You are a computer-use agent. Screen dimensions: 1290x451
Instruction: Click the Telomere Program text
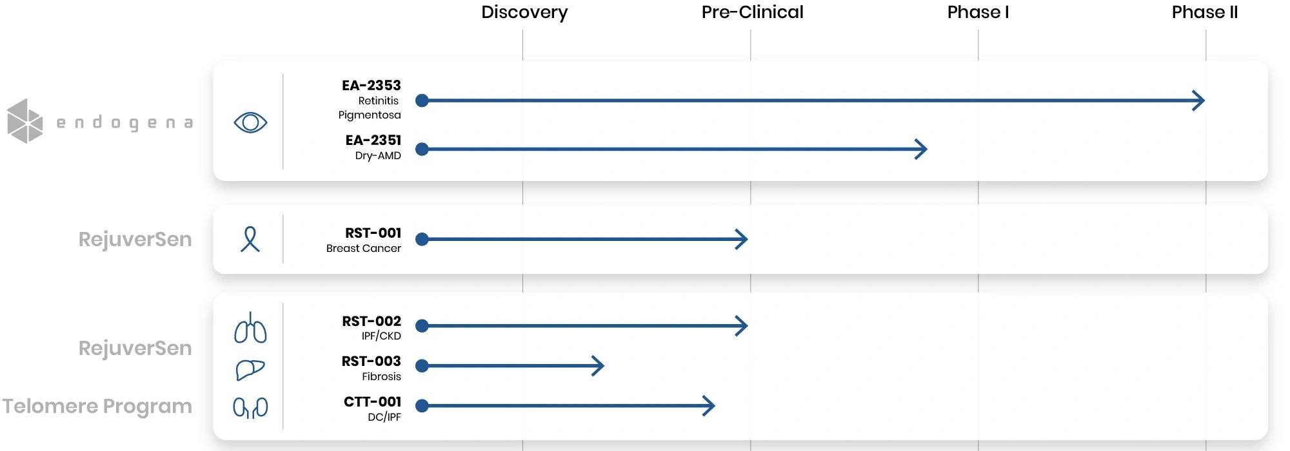click(97, 407)
